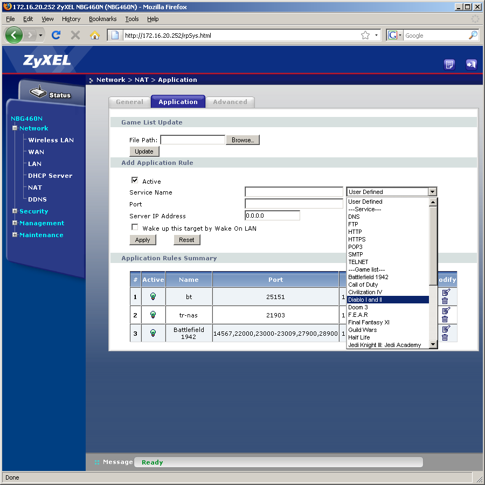Switch to the Advanced tab
The height and width of the screenshot is (485, 485).
(x=230, y=102)
